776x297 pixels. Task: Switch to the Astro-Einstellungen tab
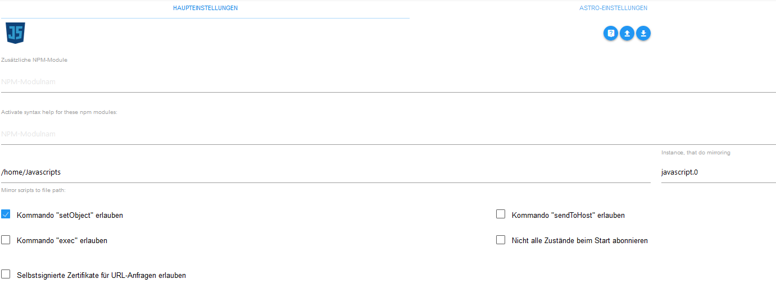coord(613,8)
